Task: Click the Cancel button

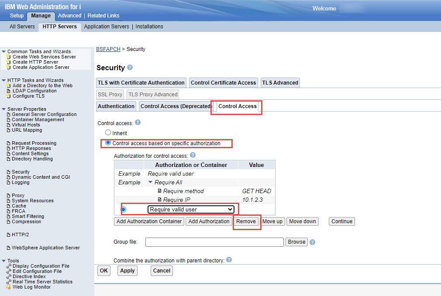Action: point(162,271)
